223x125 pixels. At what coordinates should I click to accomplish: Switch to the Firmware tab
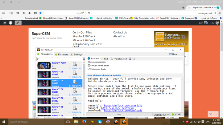(61, 54)
